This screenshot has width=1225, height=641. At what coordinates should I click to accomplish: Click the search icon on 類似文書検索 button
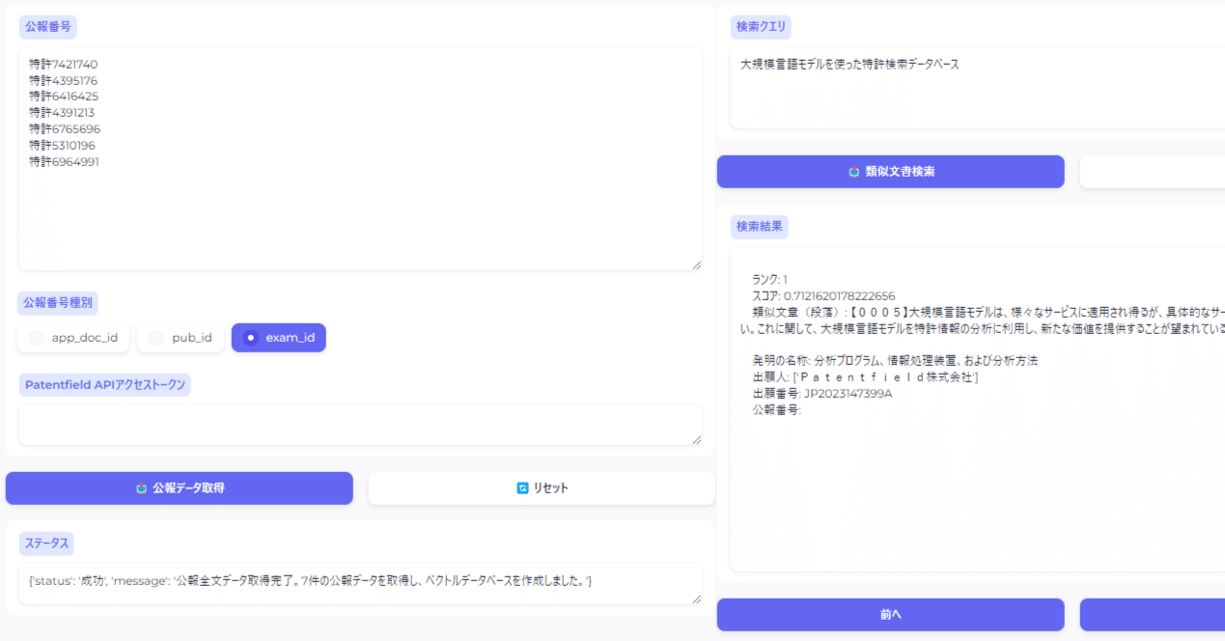click(x=855, y=172)
